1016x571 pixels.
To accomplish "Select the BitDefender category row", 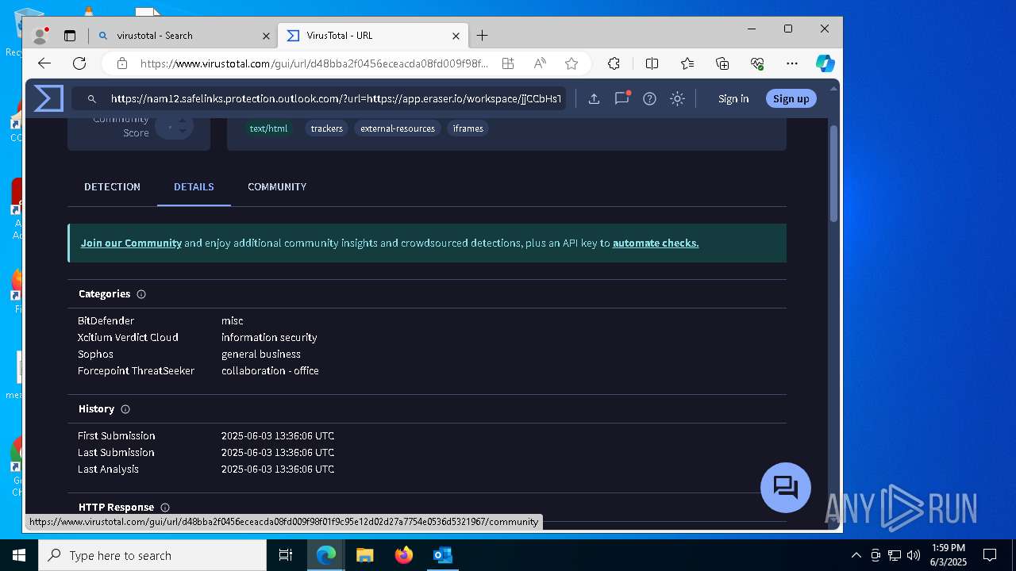I will 427,321.
